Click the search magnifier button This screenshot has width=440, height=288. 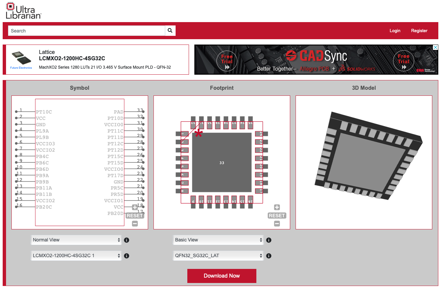click(x=170, y=30)
